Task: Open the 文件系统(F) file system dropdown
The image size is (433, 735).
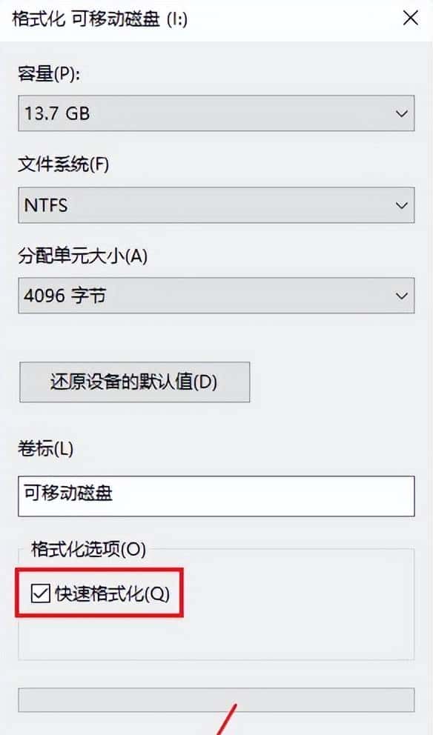Action: (215, 205)
